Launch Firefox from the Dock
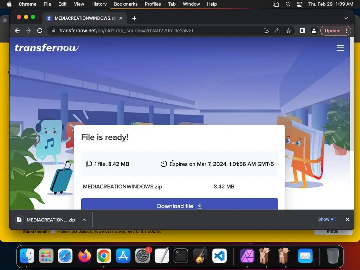The image size is (360, 270). point(84,256)
